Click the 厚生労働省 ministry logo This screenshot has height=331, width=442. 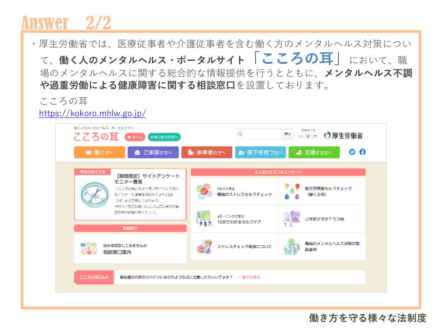coord(343,135)
